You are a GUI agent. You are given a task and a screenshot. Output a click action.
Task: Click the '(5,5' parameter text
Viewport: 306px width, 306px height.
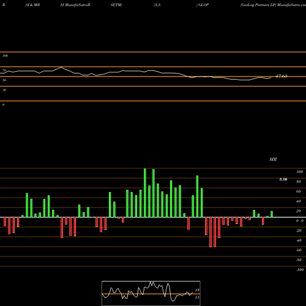(157, 5)
